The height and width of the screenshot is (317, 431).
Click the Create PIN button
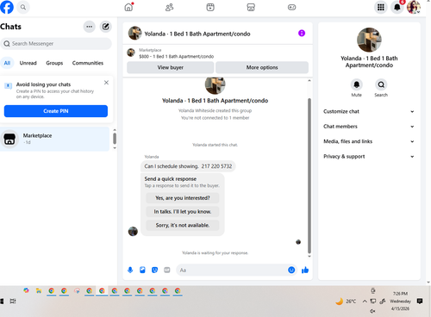point(56,111)
